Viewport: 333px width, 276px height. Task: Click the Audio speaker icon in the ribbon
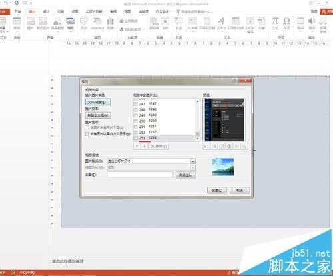point(312,21)
